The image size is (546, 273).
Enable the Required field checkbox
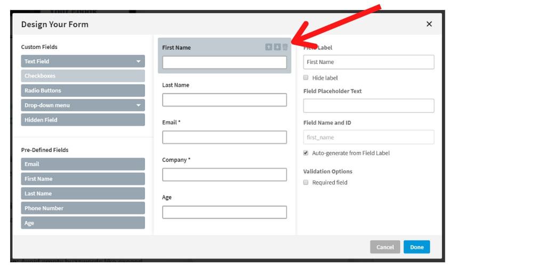306,182
